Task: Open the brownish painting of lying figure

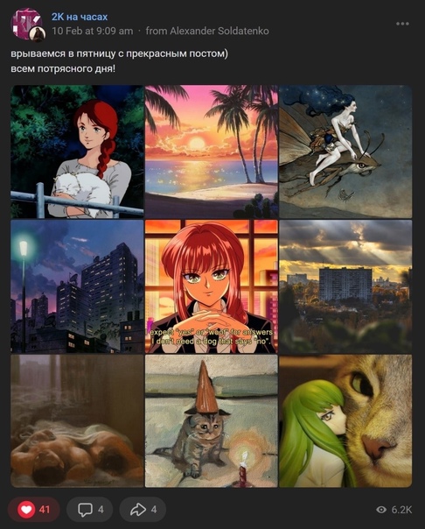Action: point(77,420)
